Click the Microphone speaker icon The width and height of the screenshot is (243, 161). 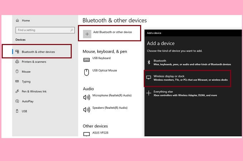pyautogui.click(x=86, y=97)
